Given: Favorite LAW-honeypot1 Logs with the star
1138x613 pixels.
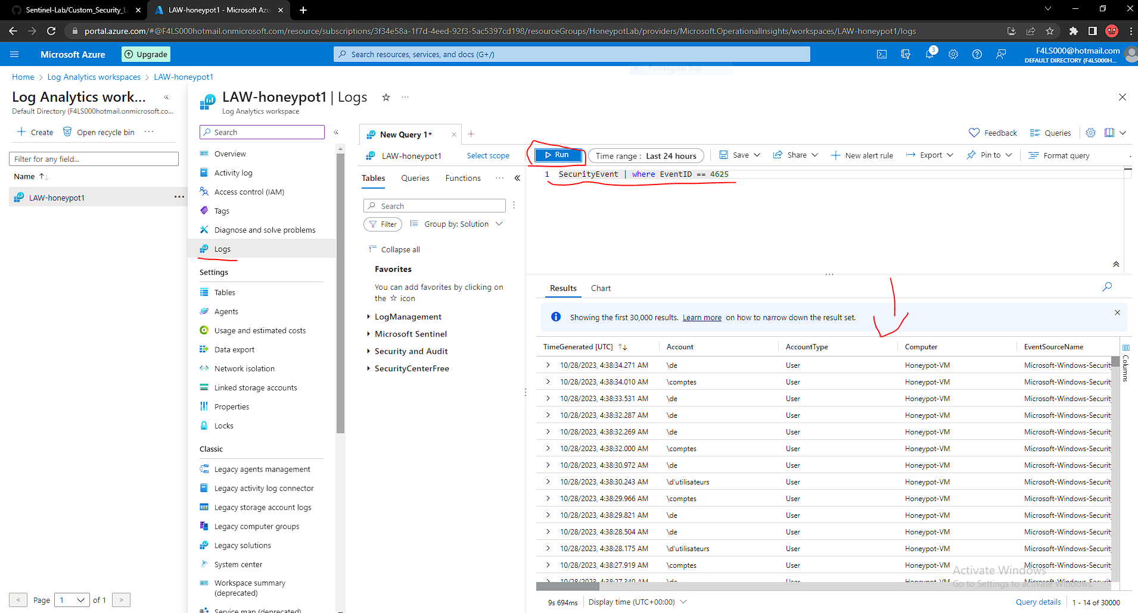Looking at the screenshot, I should [x=386, y=97].
